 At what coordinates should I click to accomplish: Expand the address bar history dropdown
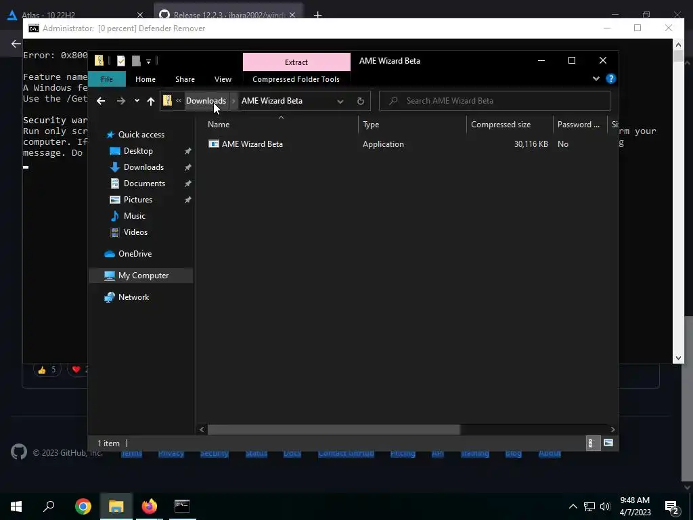tap(340, 101)
